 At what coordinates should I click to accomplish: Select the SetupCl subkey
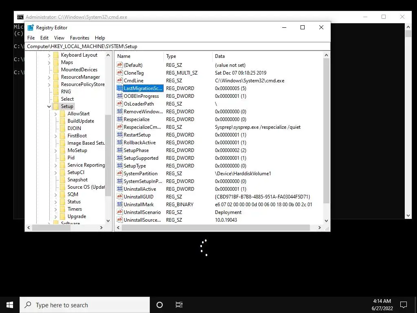76,172
